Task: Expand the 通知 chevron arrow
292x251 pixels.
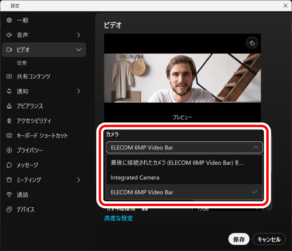Action: (x=78, y=91)
